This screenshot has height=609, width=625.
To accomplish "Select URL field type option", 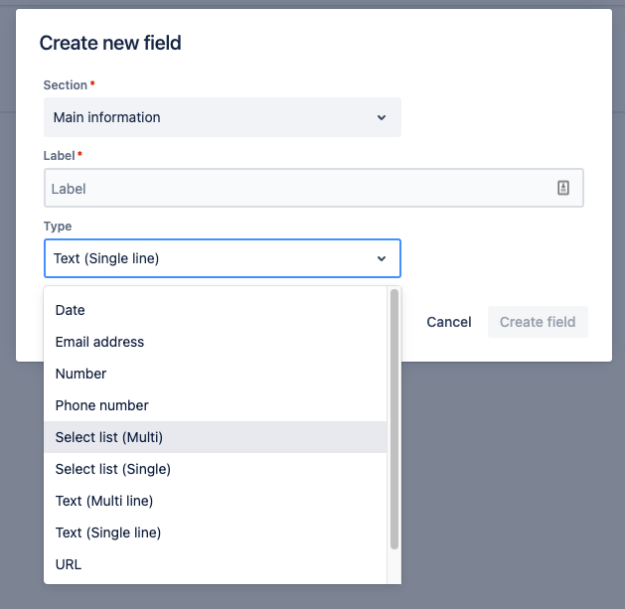I will (69, 564).
